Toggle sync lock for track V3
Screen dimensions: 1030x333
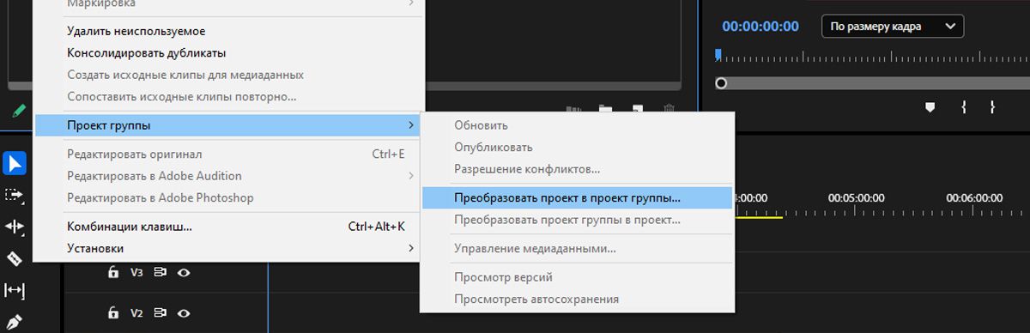tap(160, 272)
